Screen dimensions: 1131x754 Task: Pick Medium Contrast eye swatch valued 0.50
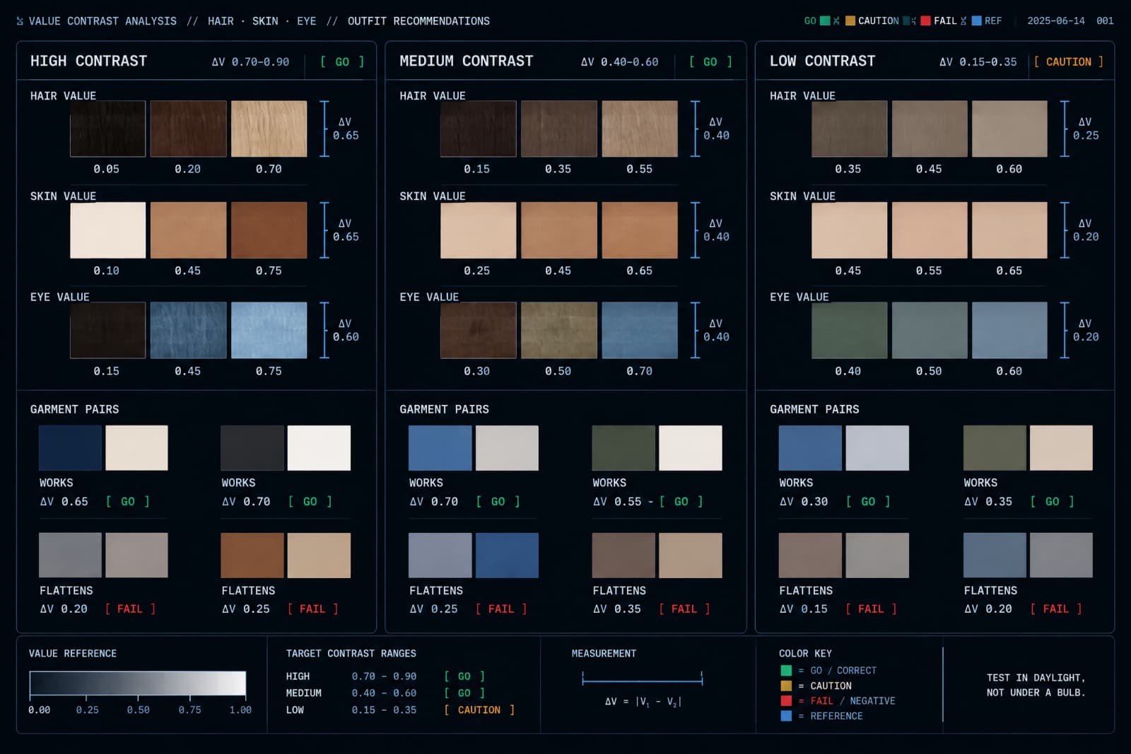559,330
